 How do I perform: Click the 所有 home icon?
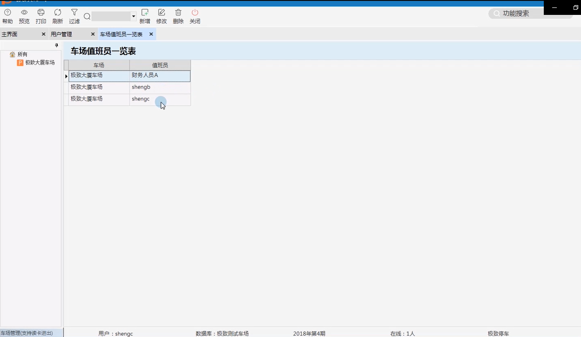tap(13, 54)
